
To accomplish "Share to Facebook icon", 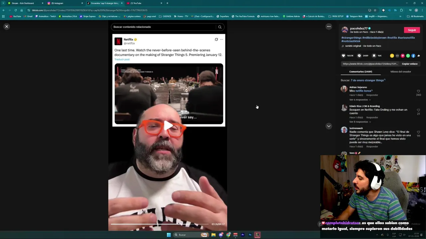I will [x=413, y=56].
